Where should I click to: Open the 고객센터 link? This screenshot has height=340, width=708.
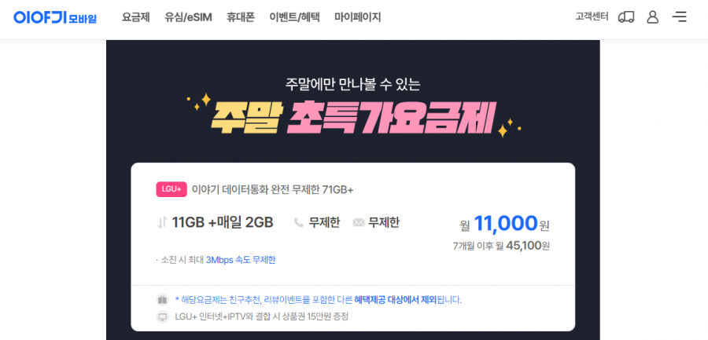[592, 17]
